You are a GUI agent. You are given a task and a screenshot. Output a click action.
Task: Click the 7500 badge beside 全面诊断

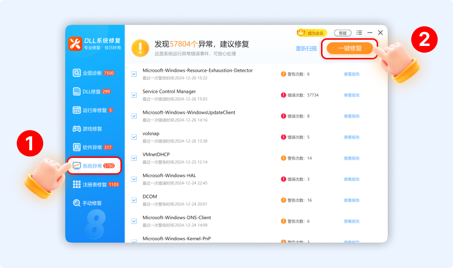pyautogui.click(x=109, y=73)
